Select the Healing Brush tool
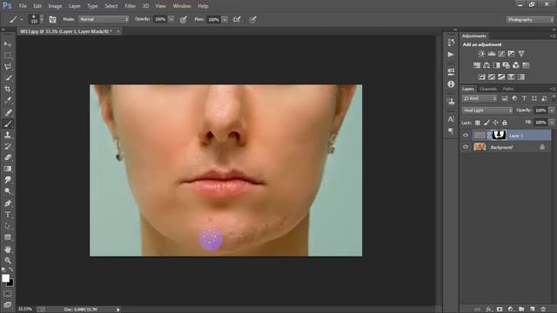 8,113
